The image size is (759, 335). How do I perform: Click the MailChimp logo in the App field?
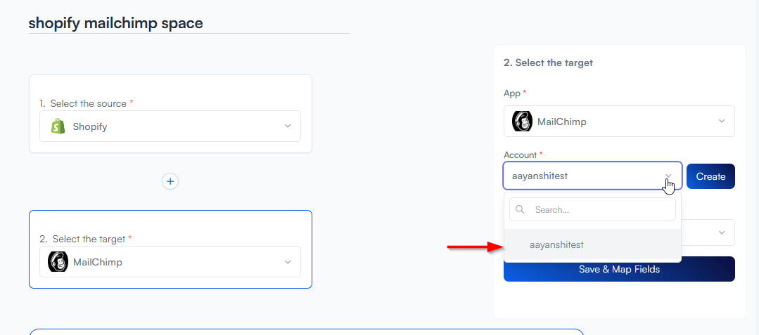(522, 121)
